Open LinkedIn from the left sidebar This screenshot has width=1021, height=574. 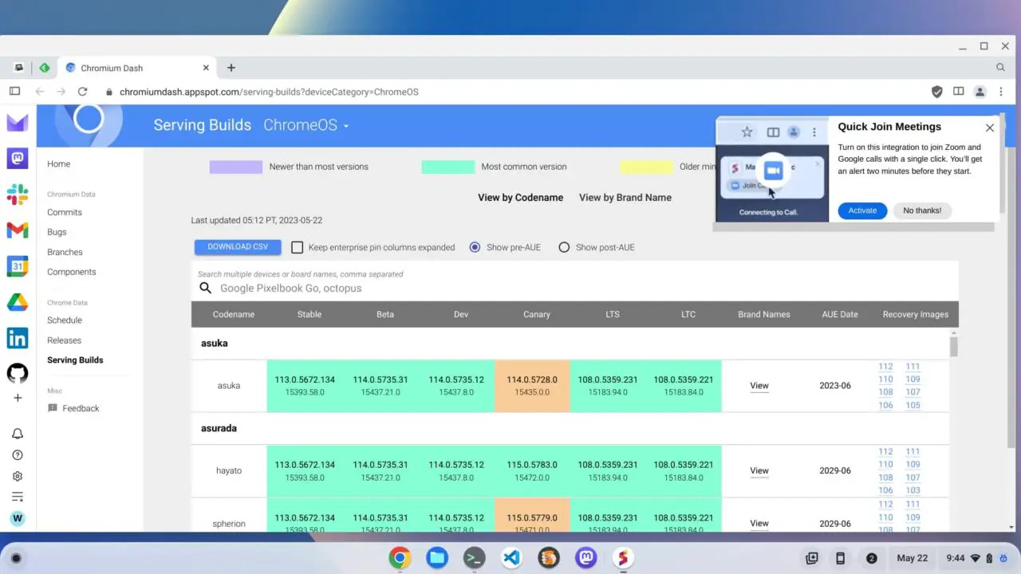point(18,338)
